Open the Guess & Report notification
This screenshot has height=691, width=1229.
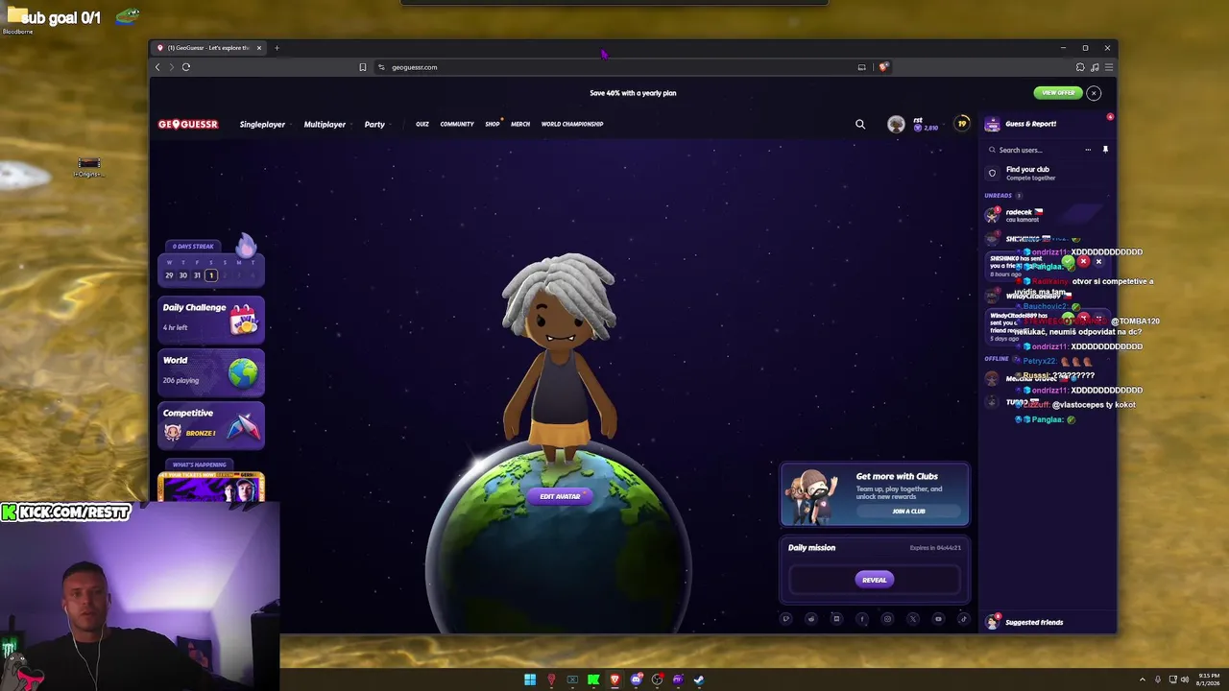1030,124
